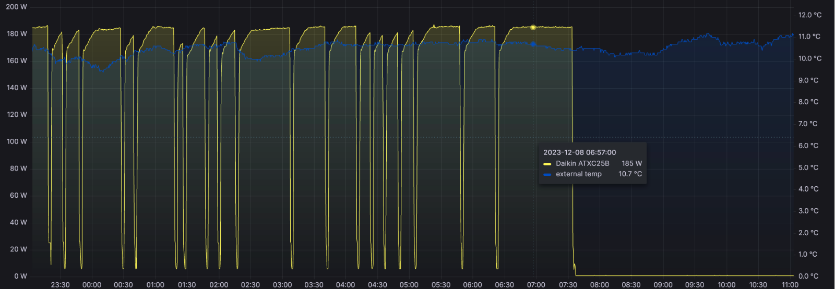Click the '08:00' time axis label
Image resolution: width=835 pixels, height=289 pixels.
click(600, 285)
